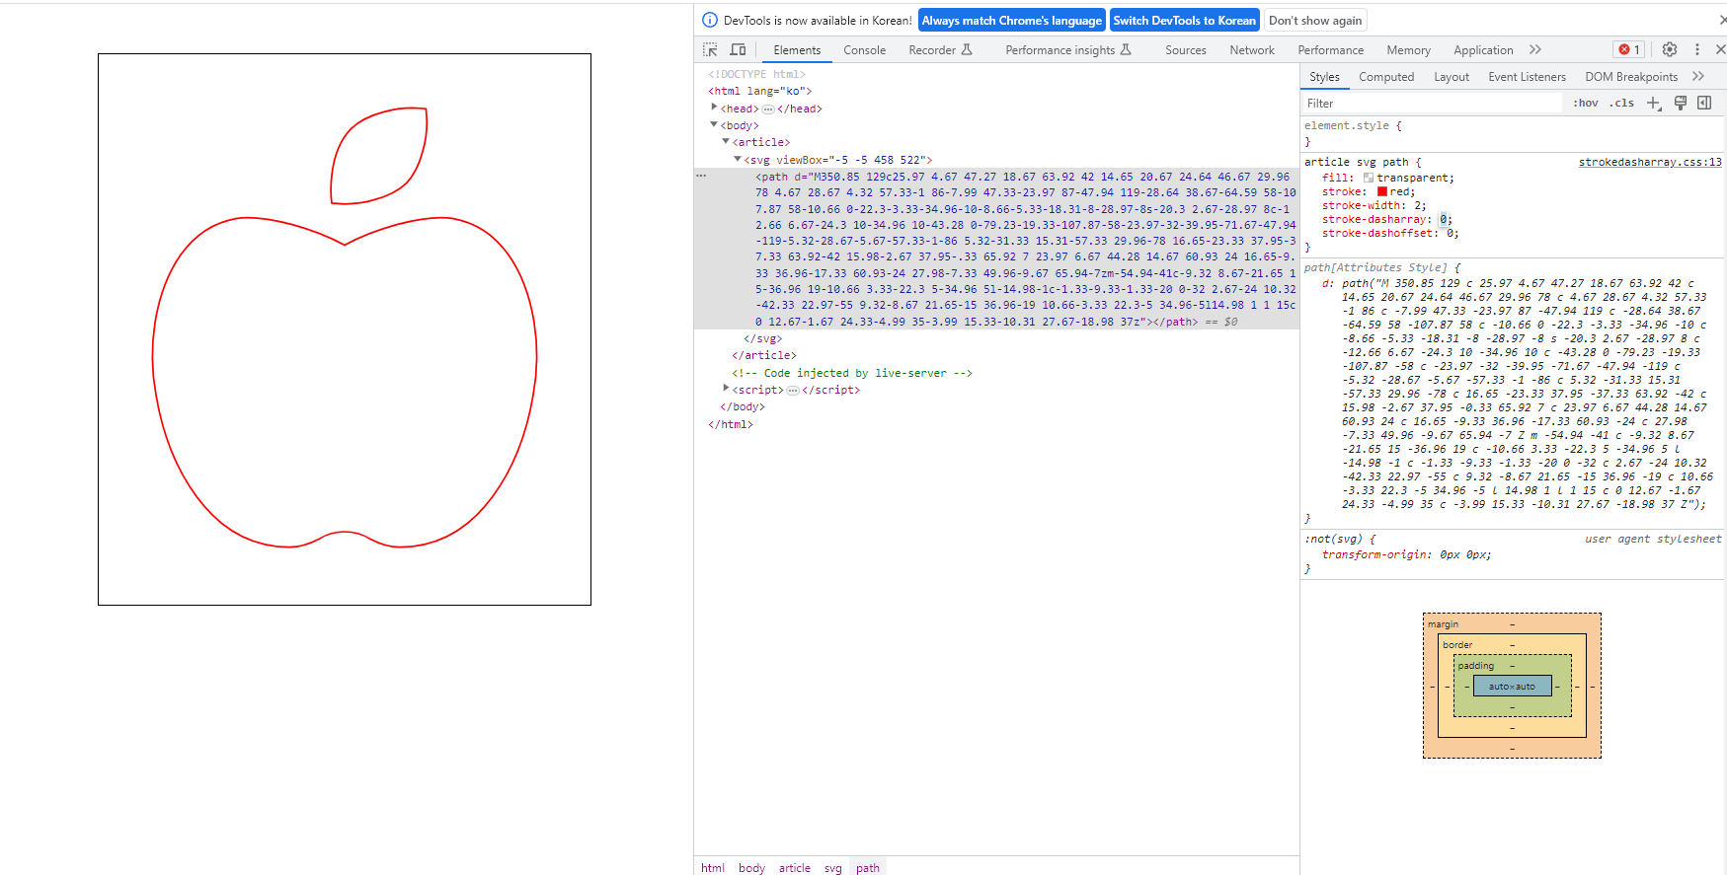Click Always match Chrome's language button
Viewport: 1727px width, 875px height.
[1011, 20]
